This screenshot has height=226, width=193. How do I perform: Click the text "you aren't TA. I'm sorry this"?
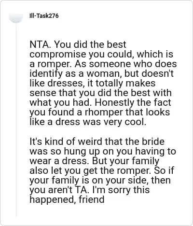(x=90, y=190)
